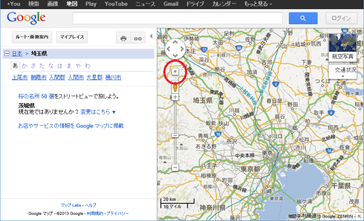Open the 桜の名所 50 選 link

click(x=36, y=96)
